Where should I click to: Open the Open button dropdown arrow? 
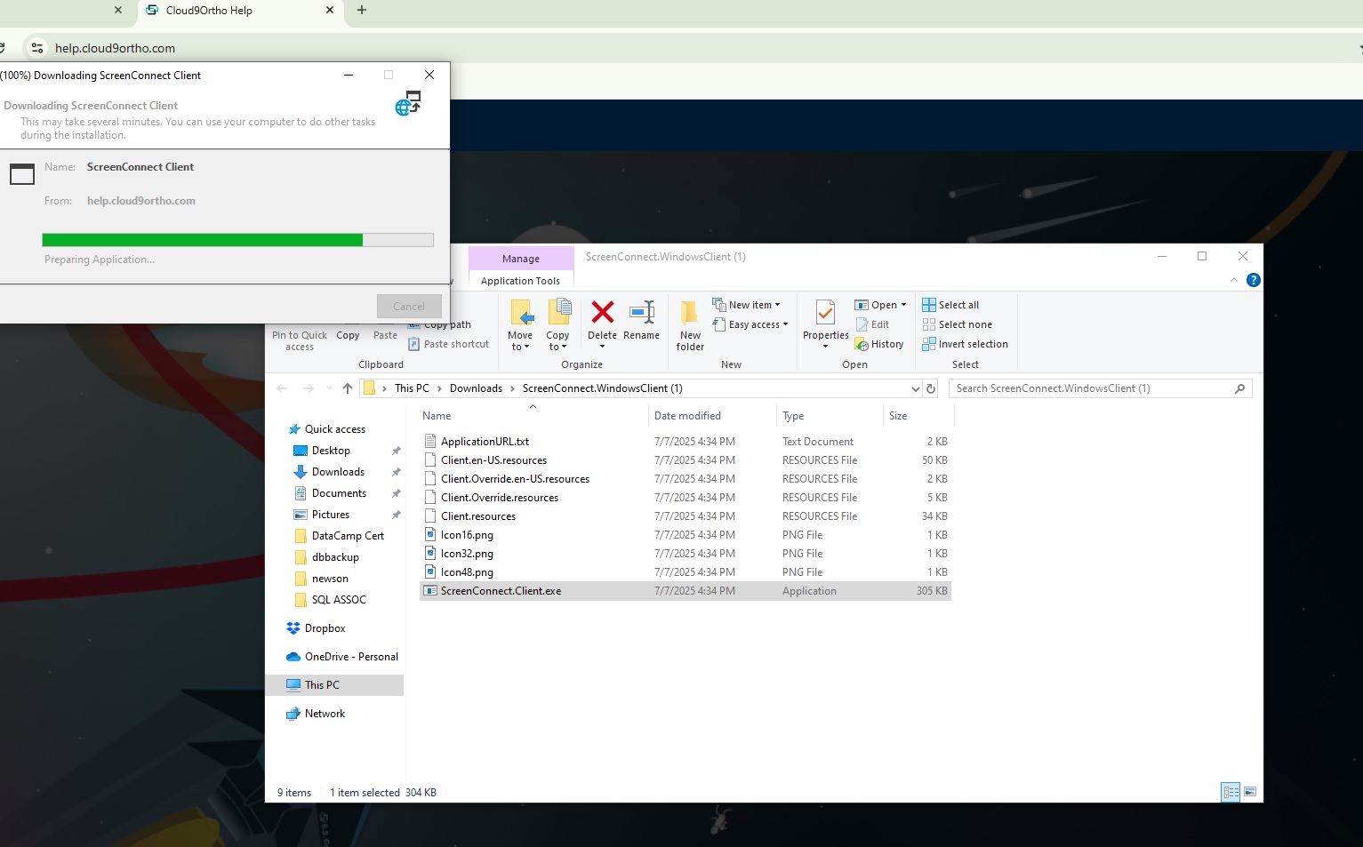(903, 305)
